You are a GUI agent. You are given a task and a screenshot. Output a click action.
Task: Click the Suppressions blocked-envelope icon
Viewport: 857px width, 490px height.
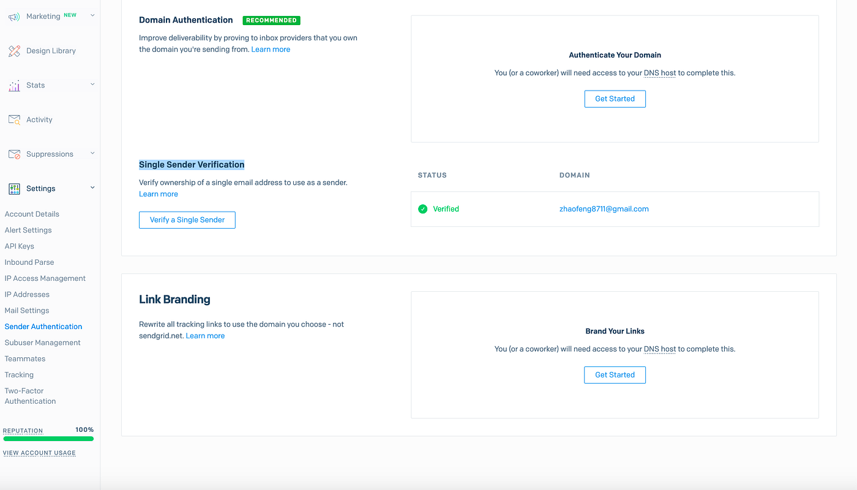pyautogui.click(x=14, y=154)
